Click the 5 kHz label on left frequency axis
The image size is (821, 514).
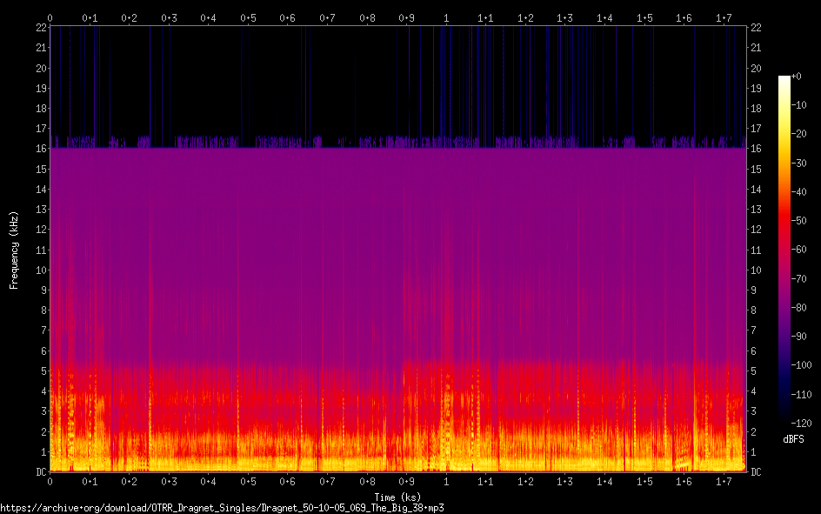tap(43, 371)
